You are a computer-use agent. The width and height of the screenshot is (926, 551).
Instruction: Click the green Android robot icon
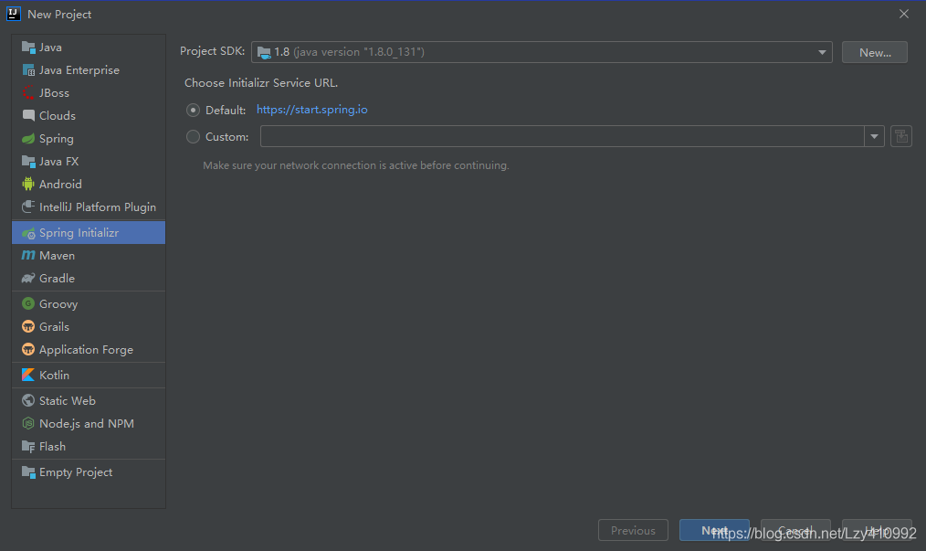pos(27,185)
